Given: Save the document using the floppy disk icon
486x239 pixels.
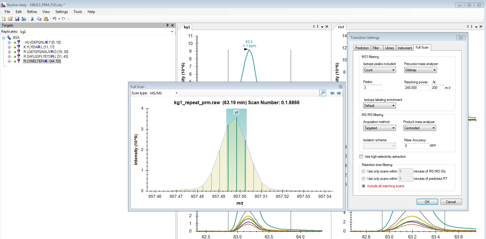Looking at the screenshot, I should (x=17, y=19).
